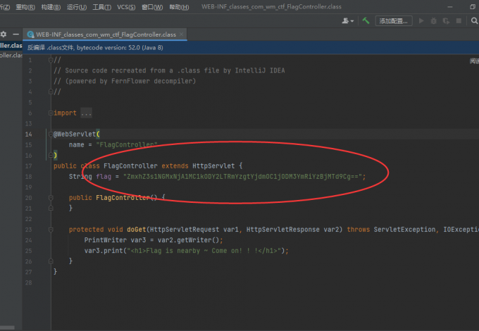Collapse the @WebServlet annotation fold
The width and height of the screenshot is (479, 331).
tap(51, 134)
